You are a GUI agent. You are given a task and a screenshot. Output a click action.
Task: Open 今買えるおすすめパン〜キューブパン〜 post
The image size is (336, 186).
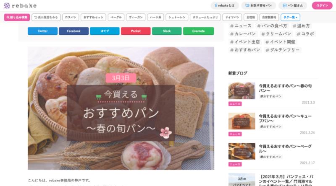pyautogui.click(x=285, y=119)
